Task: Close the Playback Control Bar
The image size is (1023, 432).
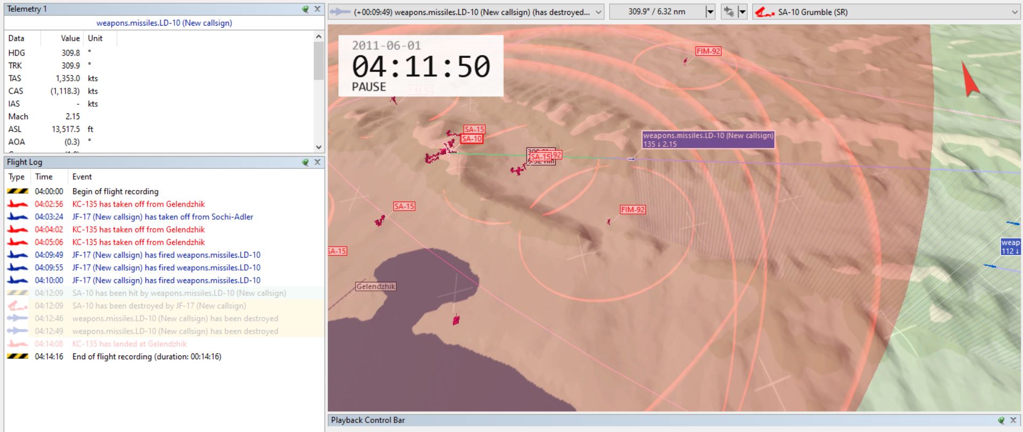Action: tap(1013, 420)
